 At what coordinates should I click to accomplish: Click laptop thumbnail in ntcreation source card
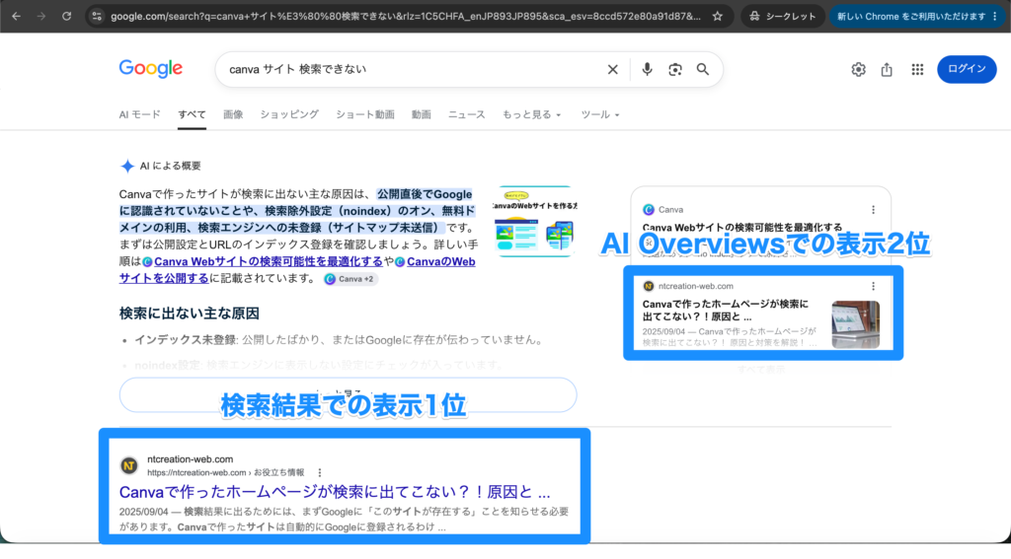(x=856, y=324)
